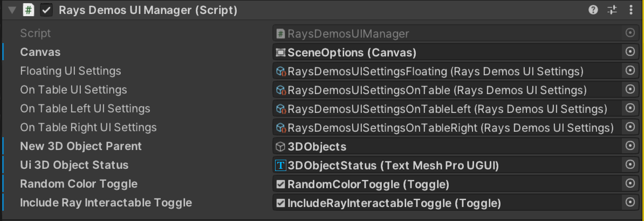Open component help reference icon
Screen dimensions: 644x221
click(x=593, y=10)
